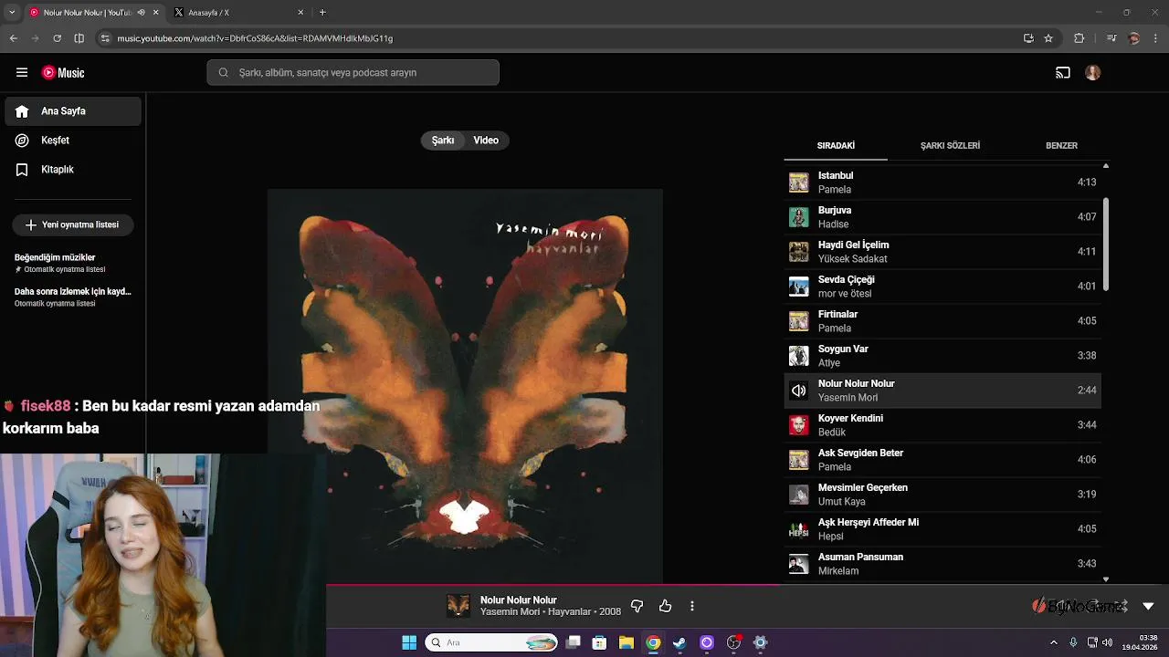
Task: Click the queue list scrollbar
Action: pyautogui.click(x=1106, y=245)
